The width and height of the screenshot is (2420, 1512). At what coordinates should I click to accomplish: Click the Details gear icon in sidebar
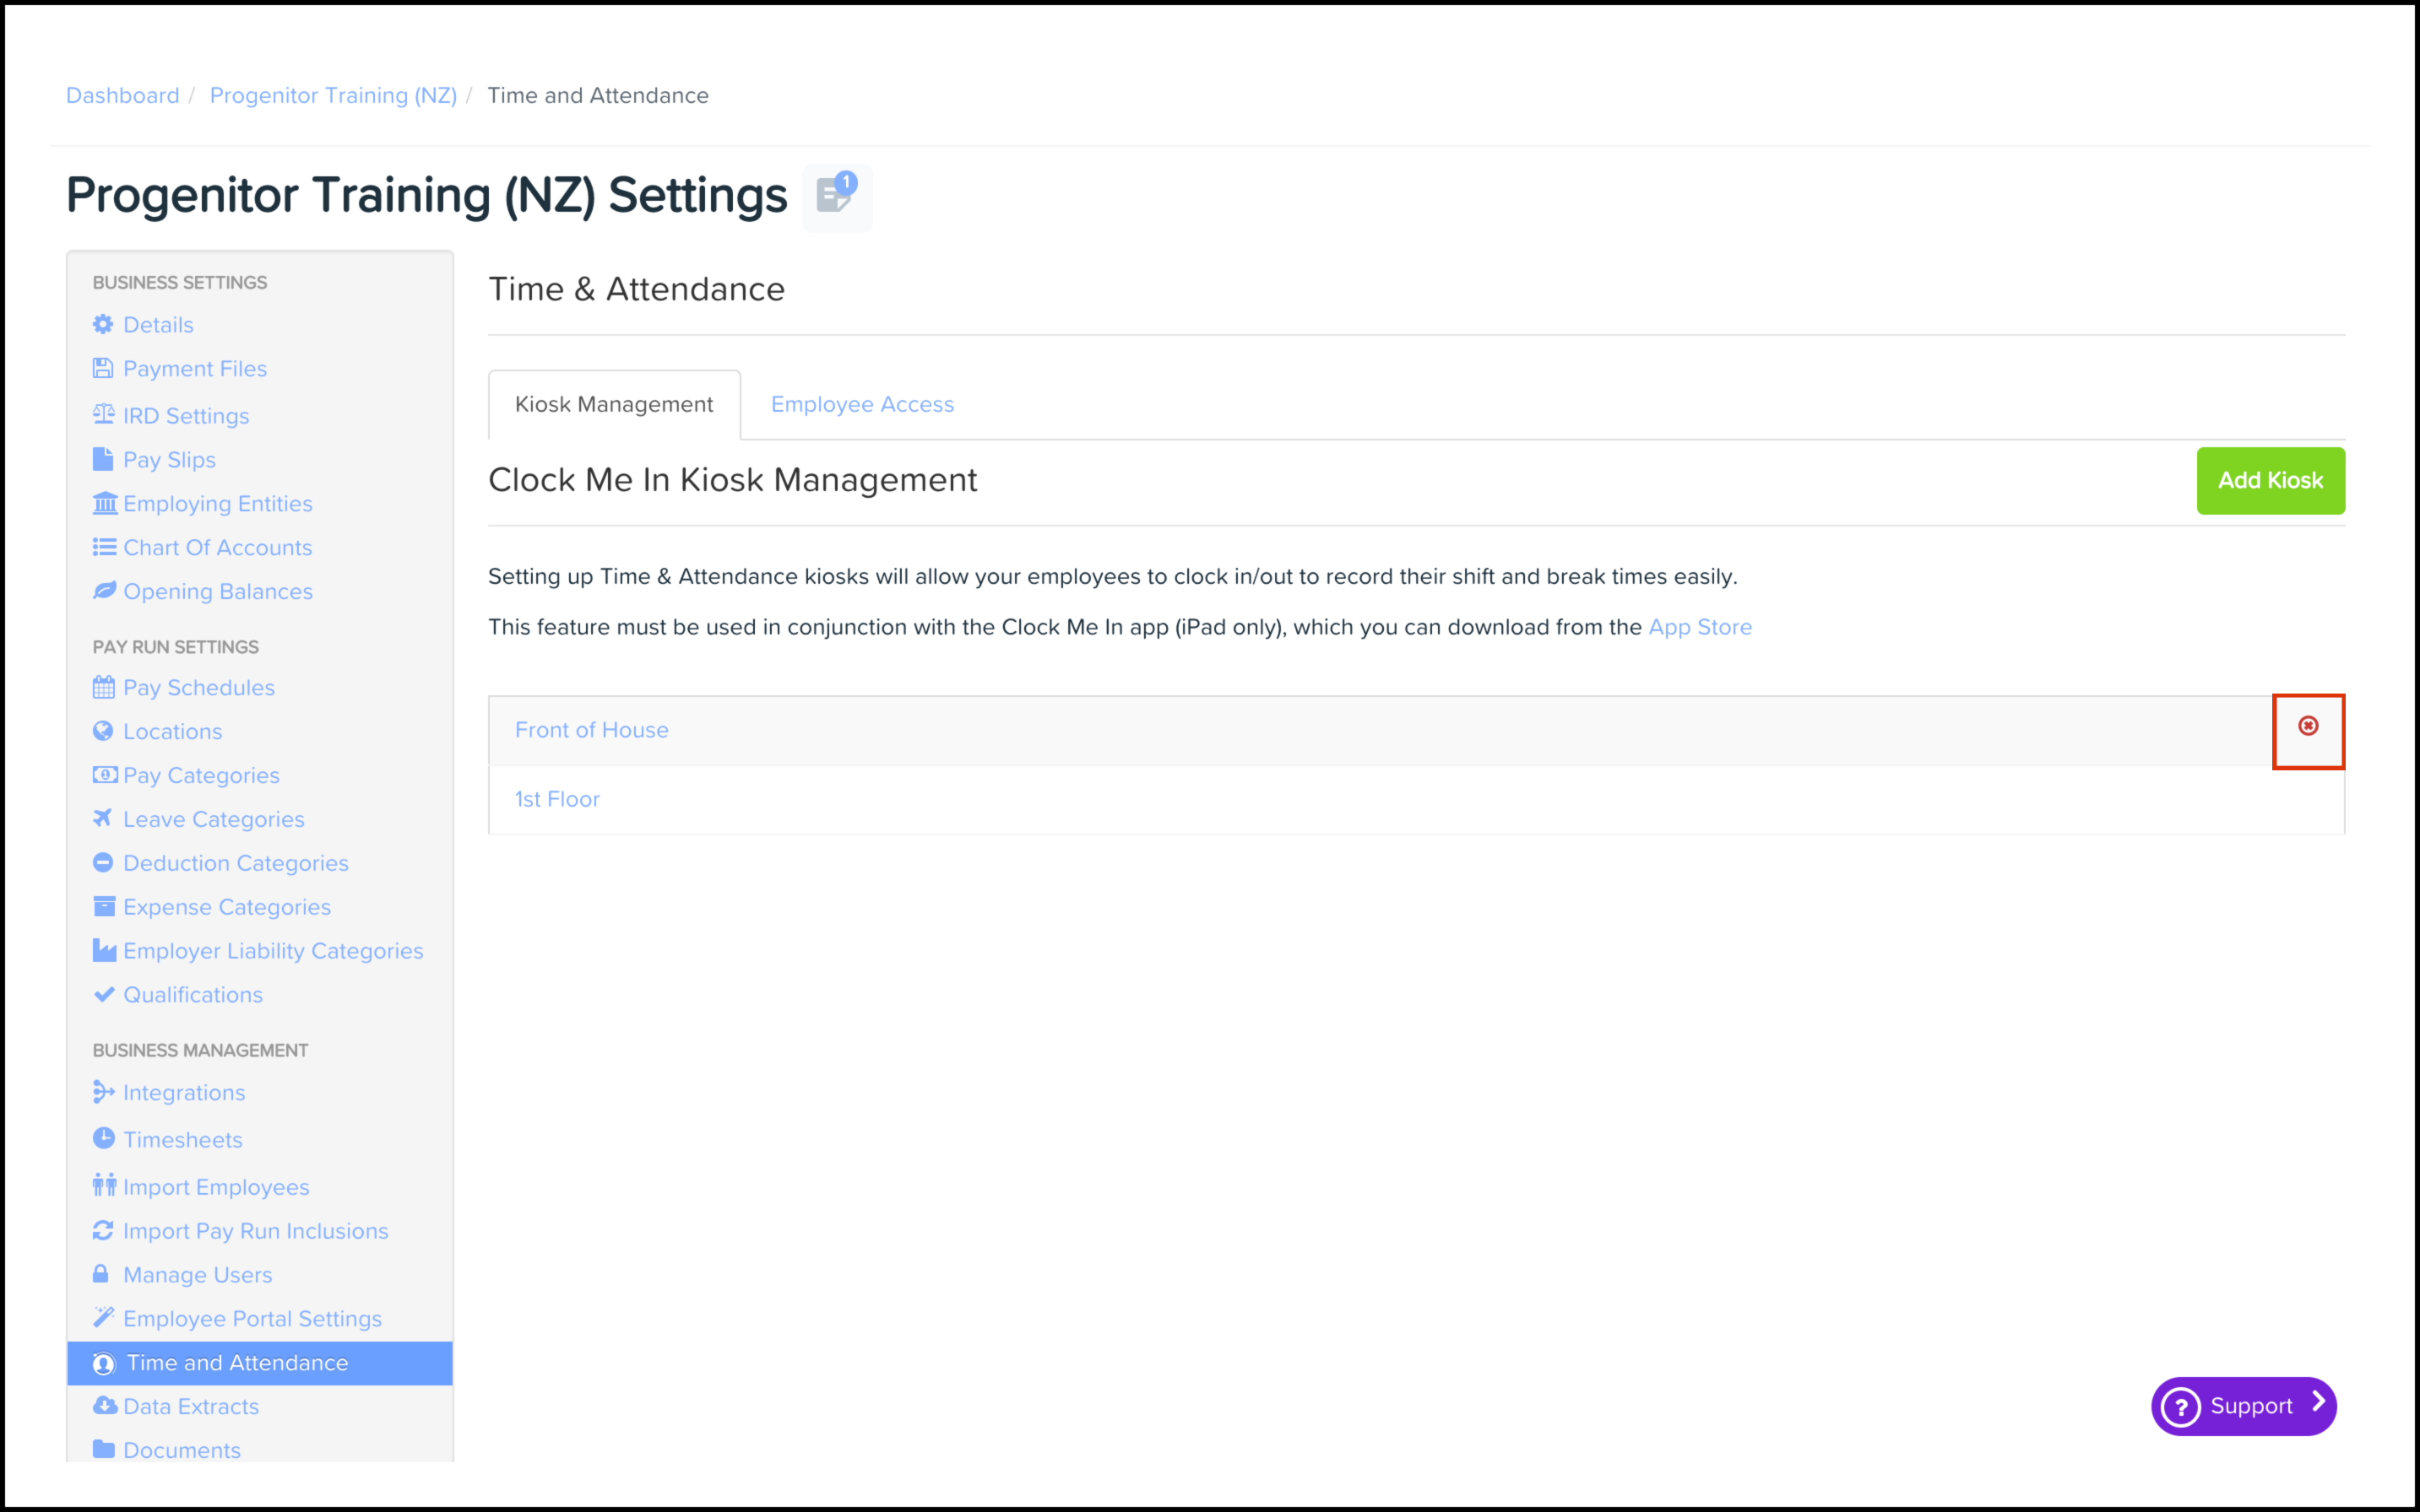click(x=103, y=325)
